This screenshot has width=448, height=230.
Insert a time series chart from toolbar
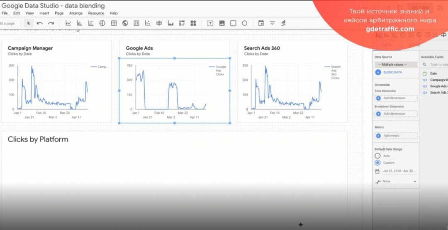(68, 24)
